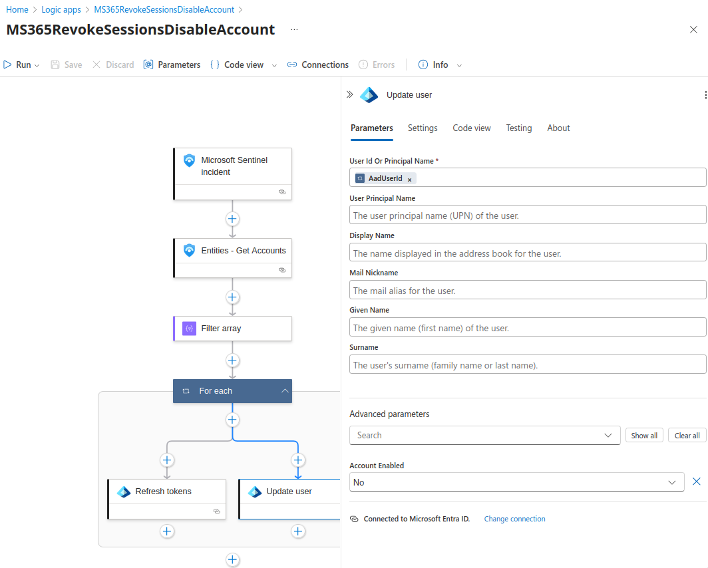The height and width of the screenshot is (568, 708).
Task: Click the For each loop icon
Action: [x=186, y=391]
